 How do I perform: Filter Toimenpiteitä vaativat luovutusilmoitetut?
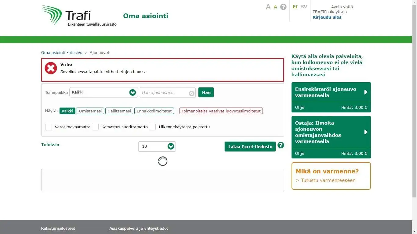[221, 111]
